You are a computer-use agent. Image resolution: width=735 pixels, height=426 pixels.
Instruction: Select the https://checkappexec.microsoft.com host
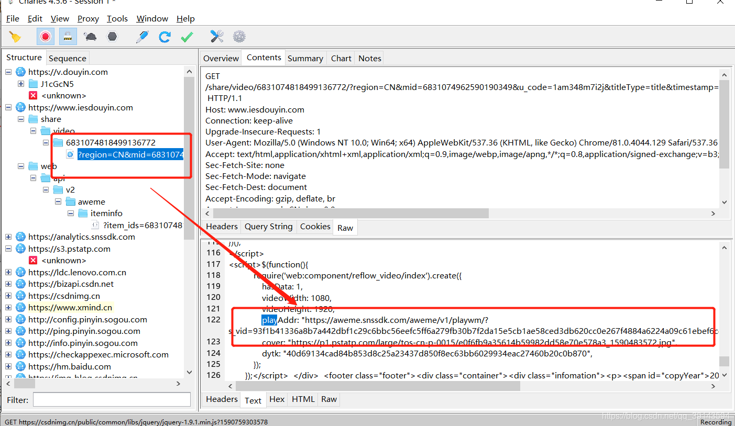(98, 355)
